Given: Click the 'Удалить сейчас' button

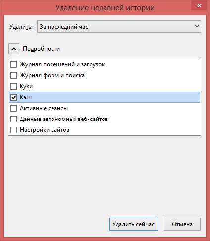Looking at the screenshot, I should 134,224.
